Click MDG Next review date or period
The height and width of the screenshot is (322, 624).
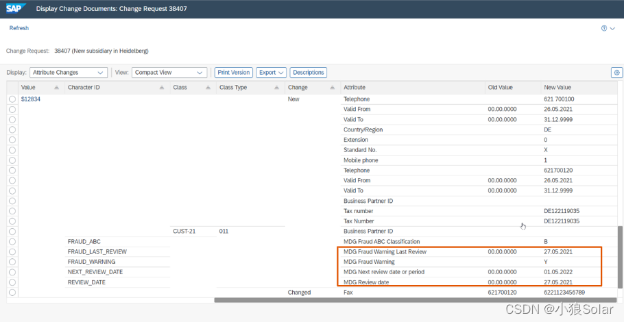point(384,272)
